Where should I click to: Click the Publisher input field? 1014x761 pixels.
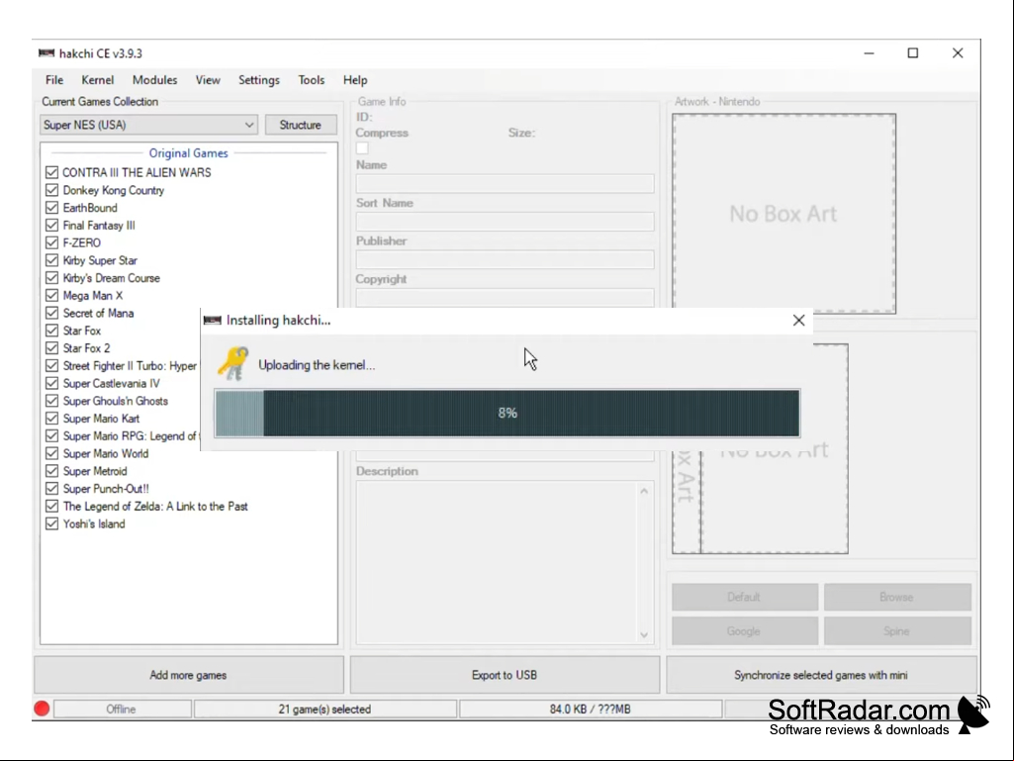click(506, 259)
